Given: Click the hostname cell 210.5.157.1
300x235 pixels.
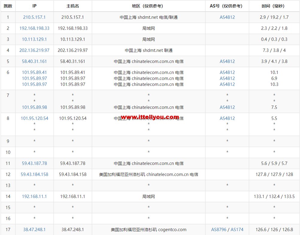Looking at the screenshot, I should (73, 17).
